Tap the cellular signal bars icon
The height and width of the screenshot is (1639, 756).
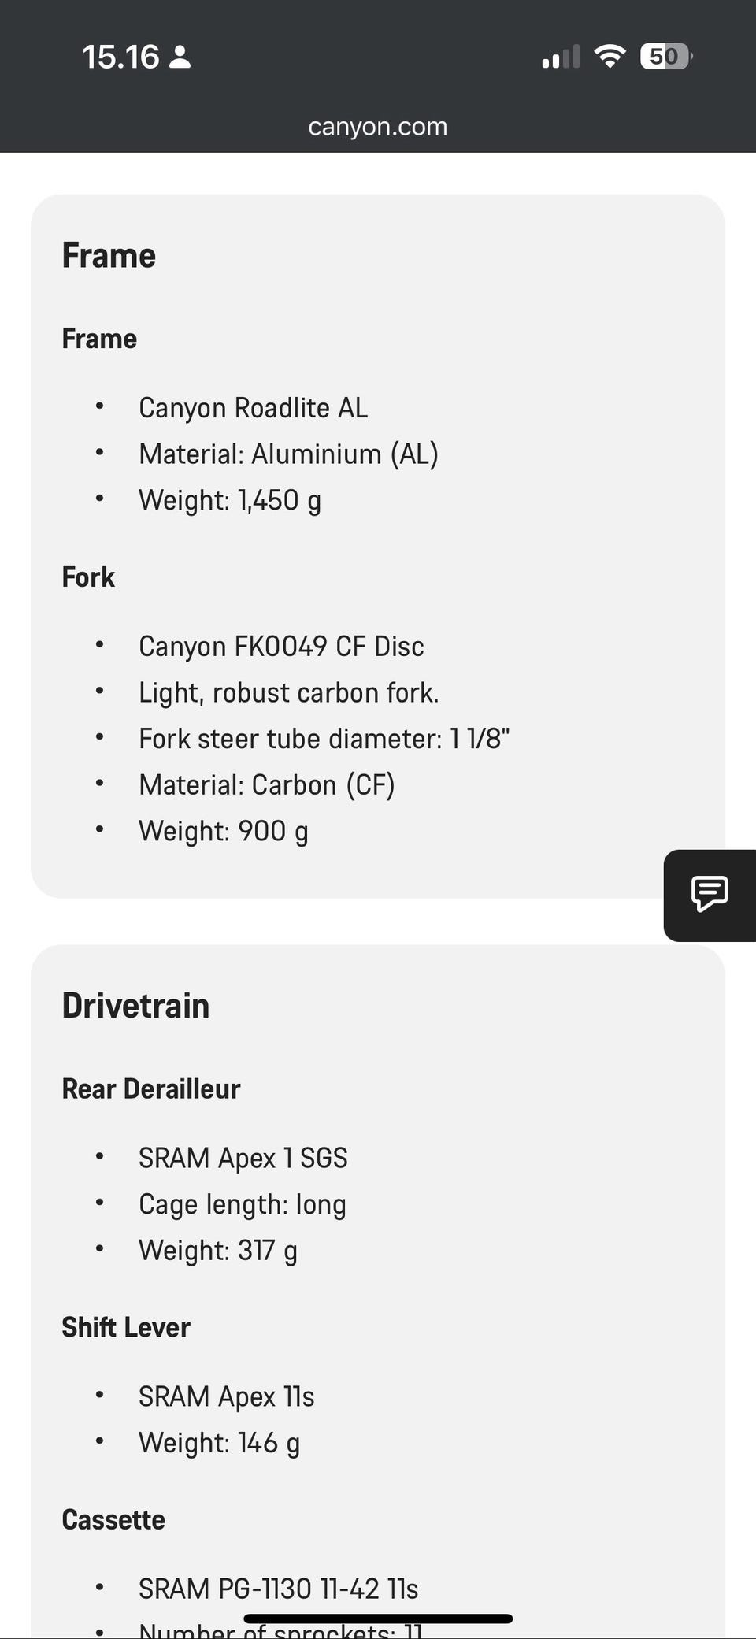[x=560, y=57]
